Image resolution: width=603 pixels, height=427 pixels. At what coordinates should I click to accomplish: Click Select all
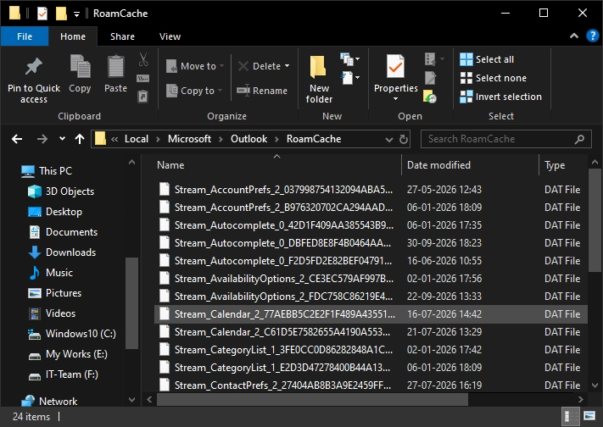tap(487, 59)
